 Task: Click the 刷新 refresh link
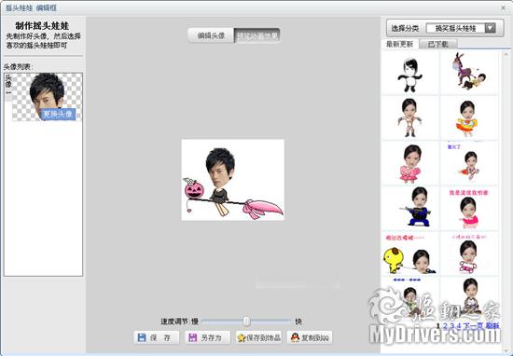492,325
